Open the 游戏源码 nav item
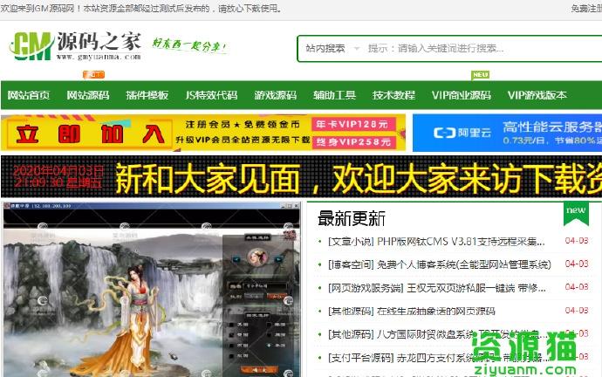 pos(276,95)
